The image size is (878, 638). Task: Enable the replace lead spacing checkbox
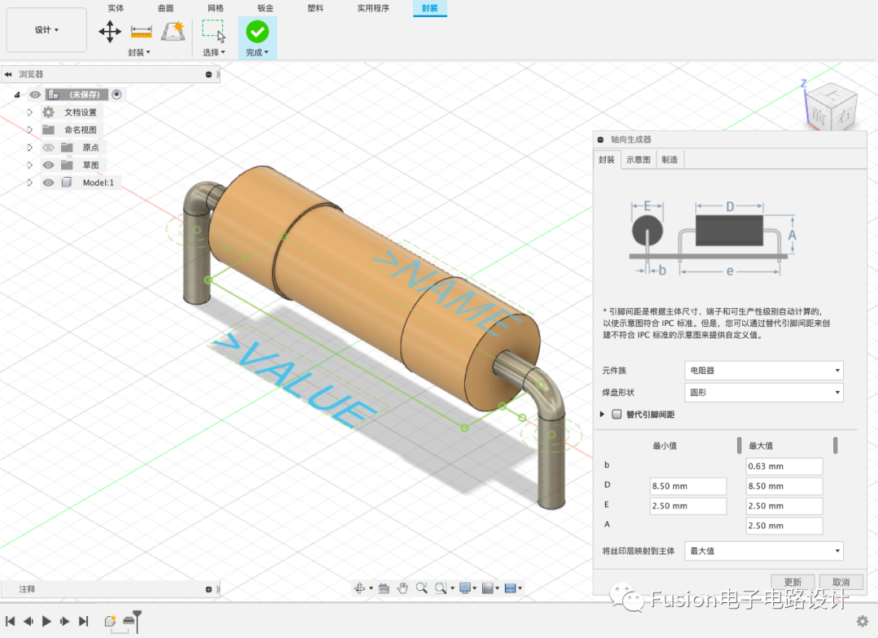coord(616,414)
